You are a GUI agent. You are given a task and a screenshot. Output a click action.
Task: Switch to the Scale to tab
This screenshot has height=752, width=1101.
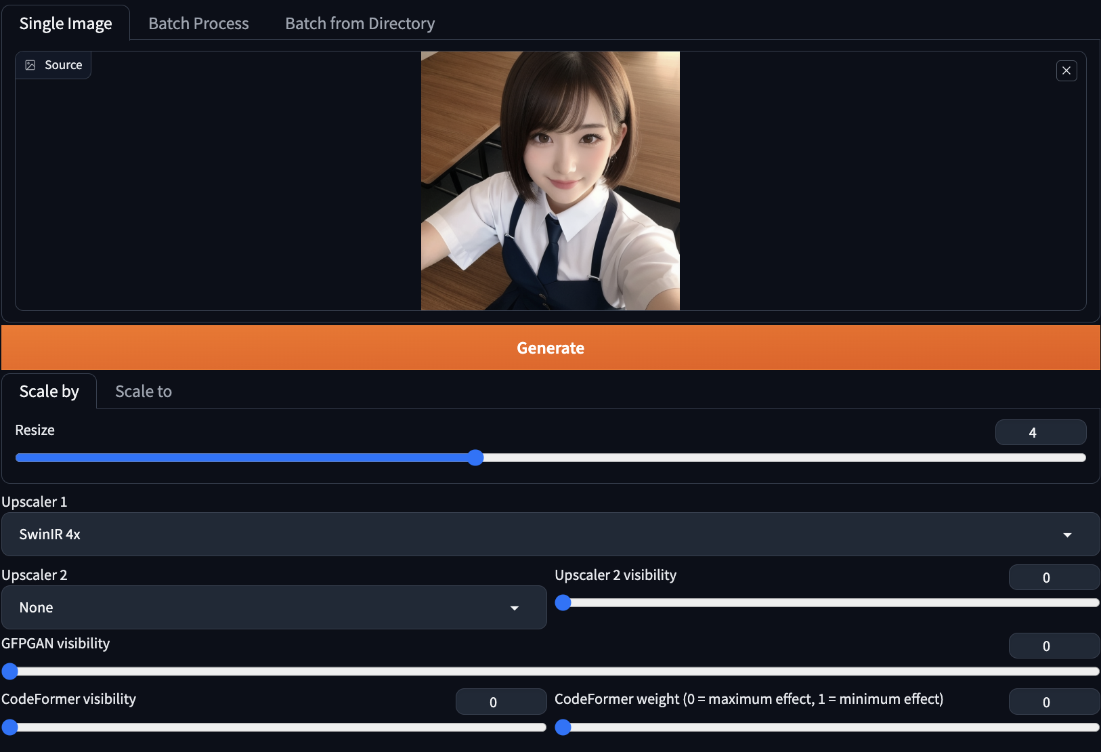click(x=143, y=391)
